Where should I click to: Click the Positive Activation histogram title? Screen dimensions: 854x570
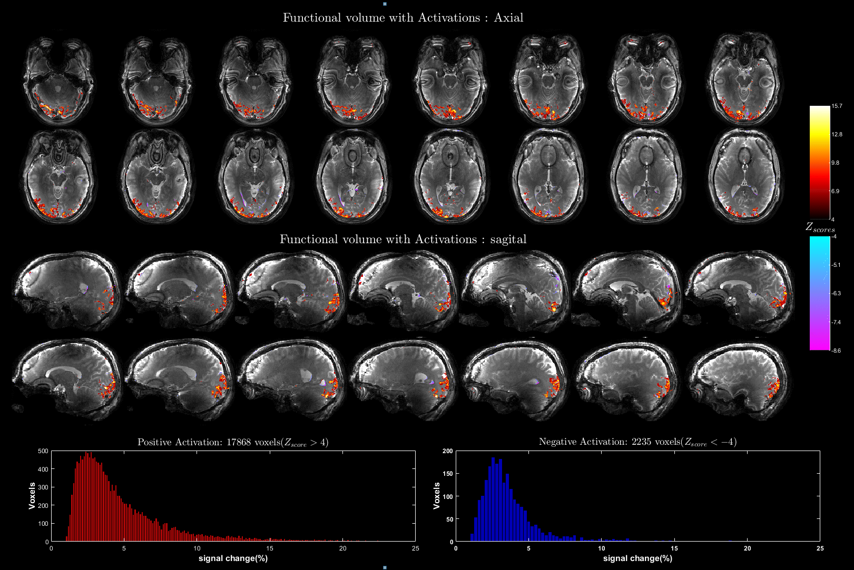pos(233,442)
